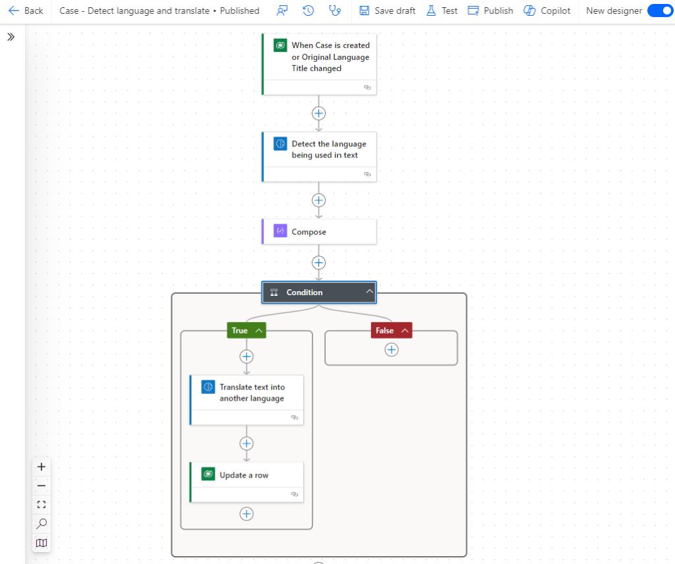Toggle the minimap icon
This screenshot has height=564, width=675.
(42, 543)
